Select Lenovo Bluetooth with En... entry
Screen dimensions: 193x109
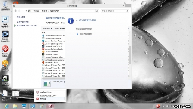coord(53,36)
